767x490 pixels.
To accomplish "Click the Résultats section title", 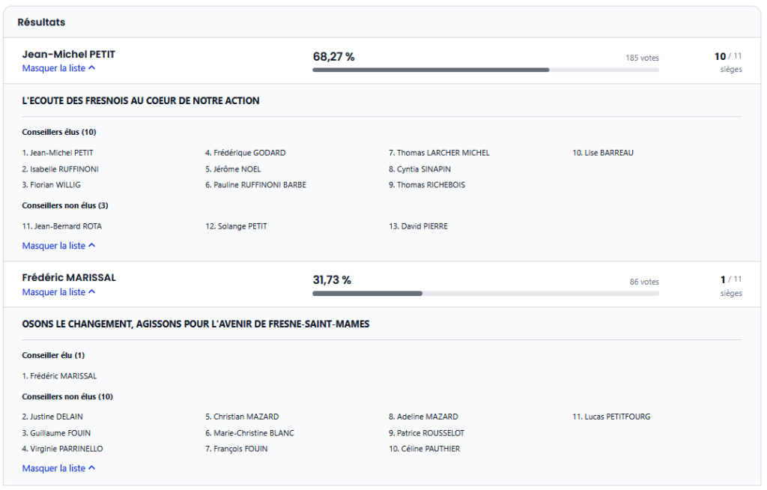I will point(41,22).
